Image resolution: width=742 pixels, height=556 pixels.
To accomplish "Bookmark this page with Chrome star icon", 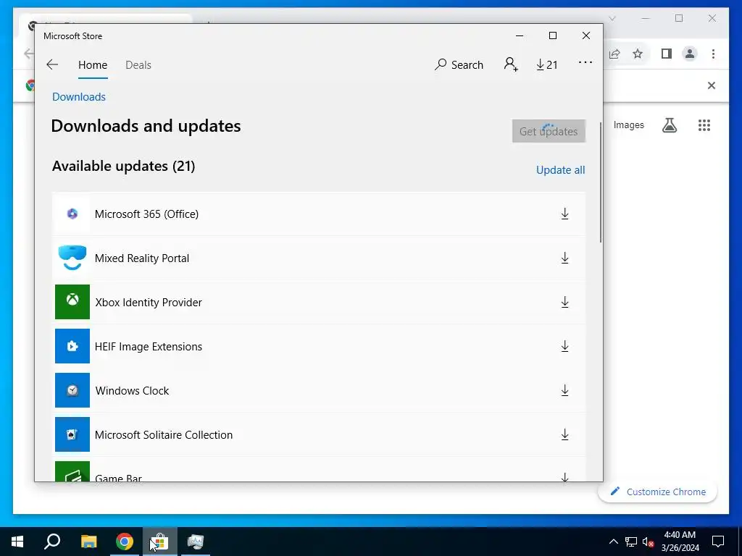I will coord(638,54).
